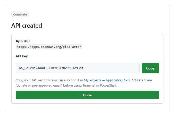Click the '(donate or pre-approved email)' text
The image size is (174, 116).
(39, 86)
